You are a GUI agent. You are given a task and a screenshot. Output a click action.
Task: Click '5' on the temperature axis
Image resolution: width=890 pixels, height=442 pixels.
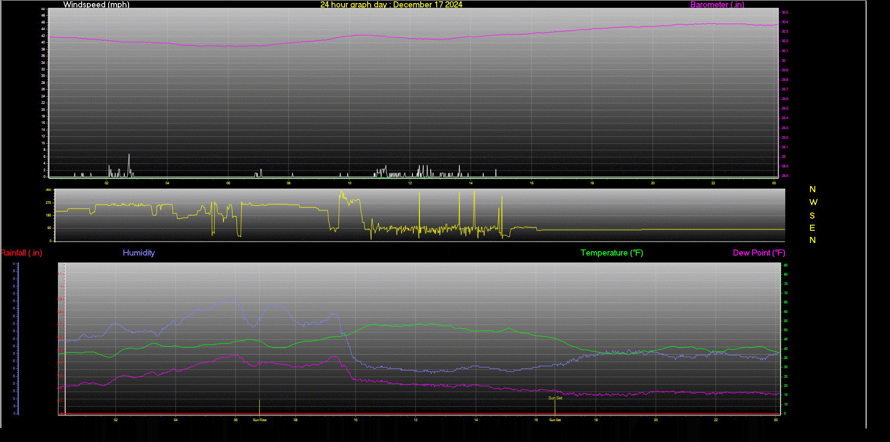click(784, 413)
